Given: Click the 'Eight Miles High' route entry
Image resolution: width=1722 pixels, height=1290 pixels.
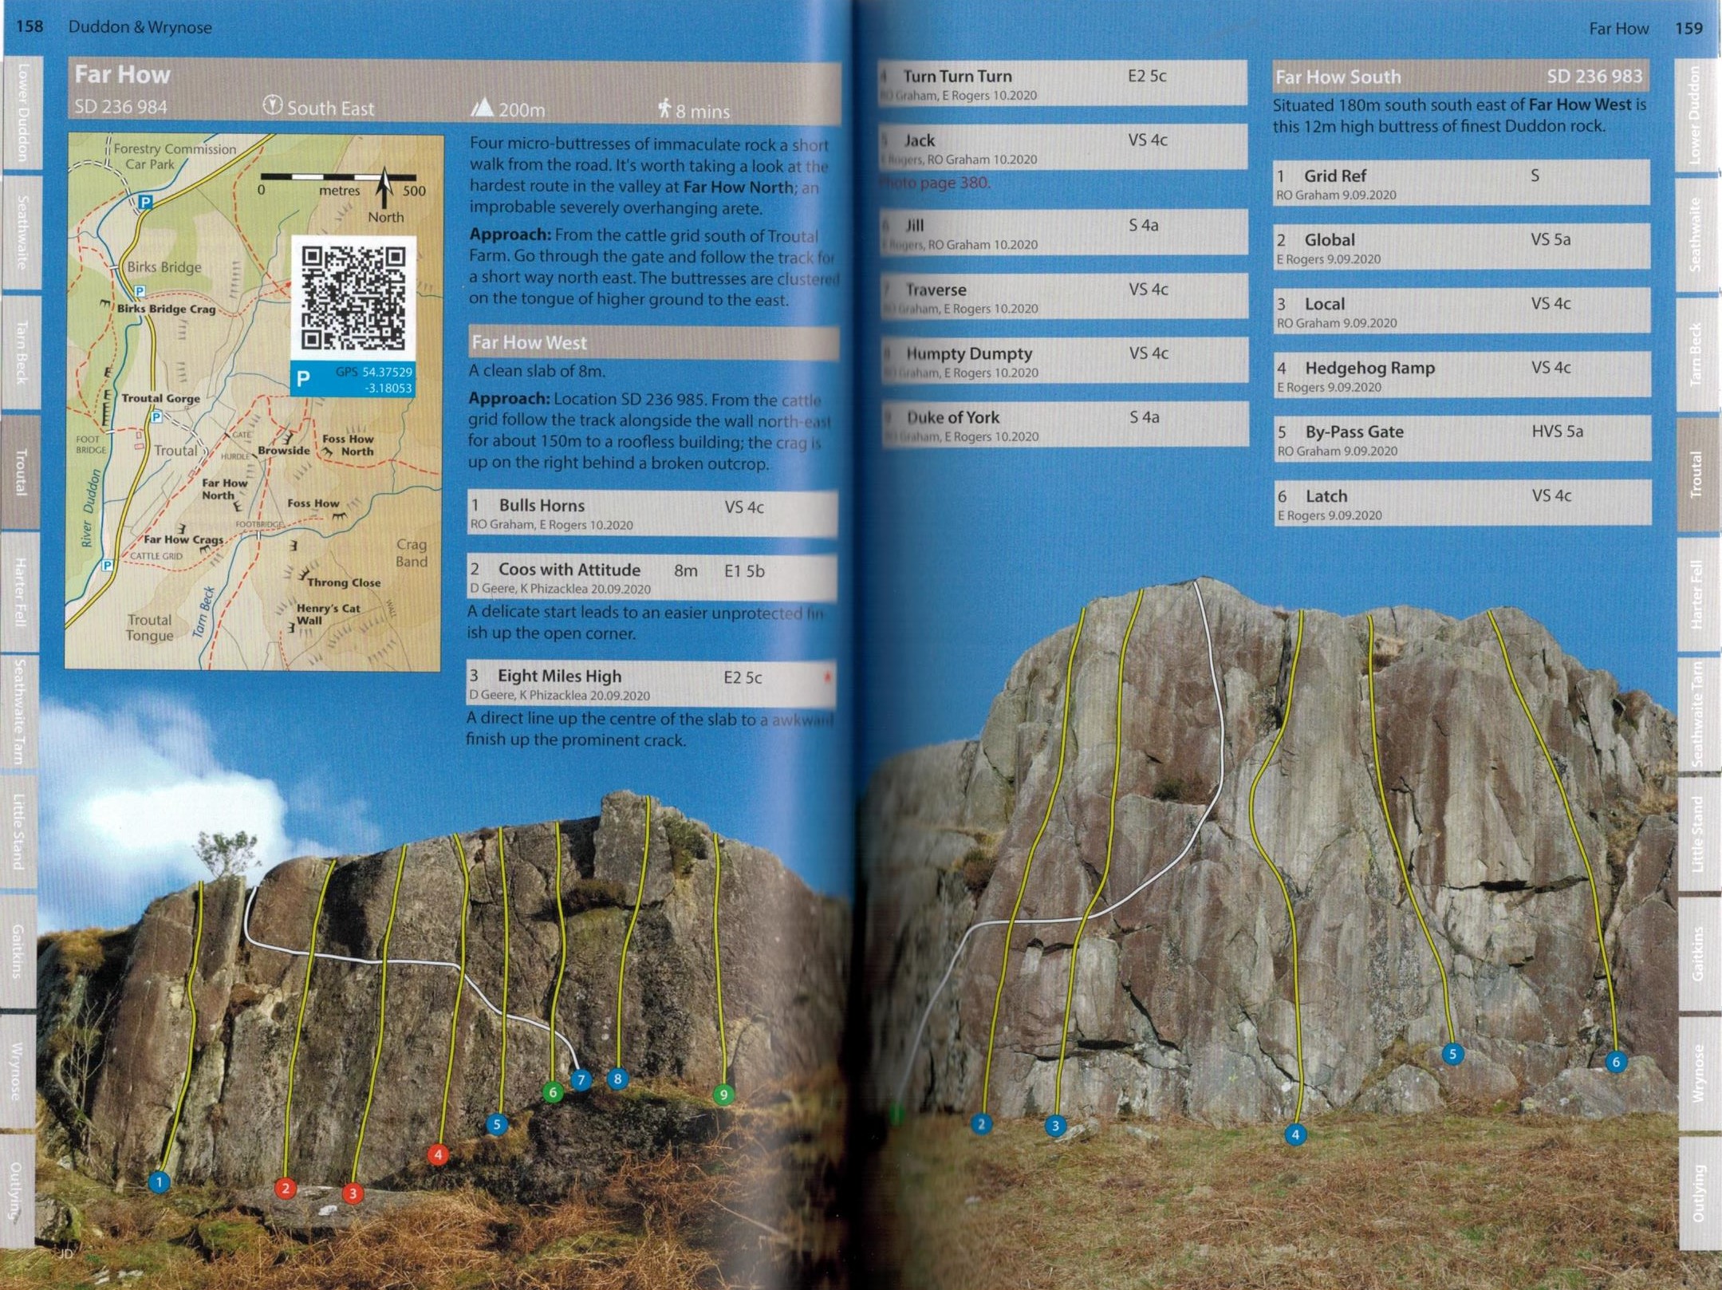Looking at the screenshot, I should [x=652, y=684].
